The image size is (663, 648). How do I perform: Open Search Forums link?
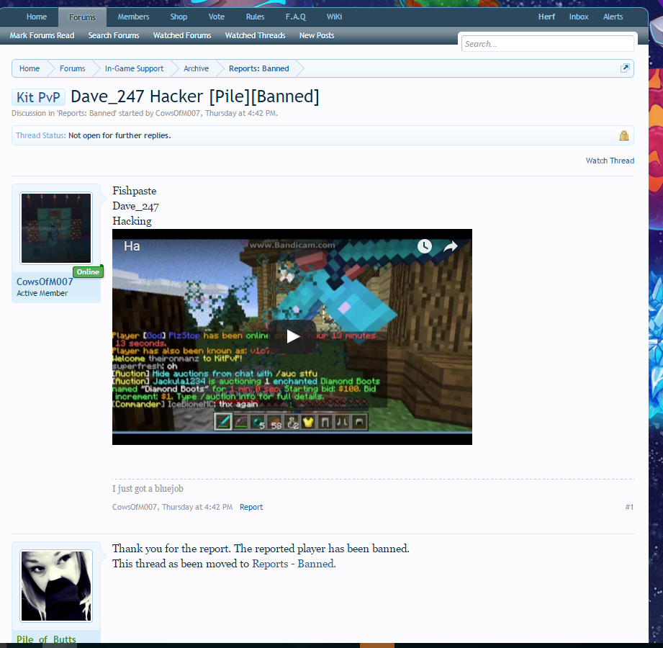pos(114,35)
